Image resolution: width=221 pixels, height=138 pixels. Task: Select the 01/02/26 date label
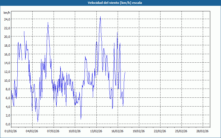click(11, 131)
